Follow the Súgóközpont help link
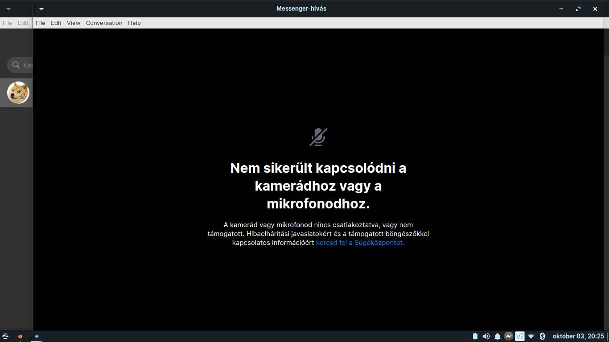Viewport: 609px width, 342px height. coord(359,242)
